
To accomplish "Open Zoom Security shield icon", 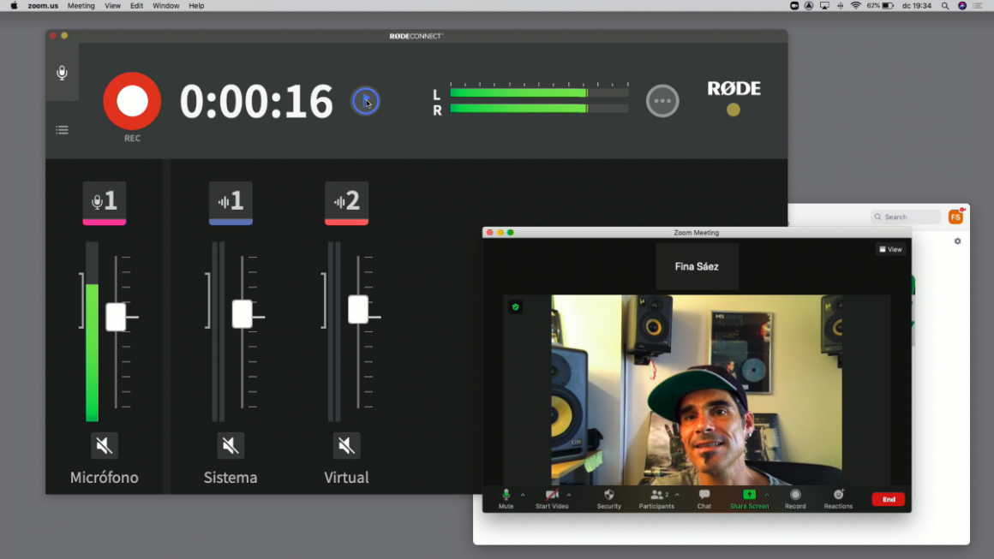I will point(609,496).
